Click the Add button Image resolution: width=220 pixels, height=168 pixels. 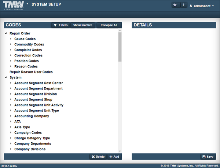[x=114, y=157]
